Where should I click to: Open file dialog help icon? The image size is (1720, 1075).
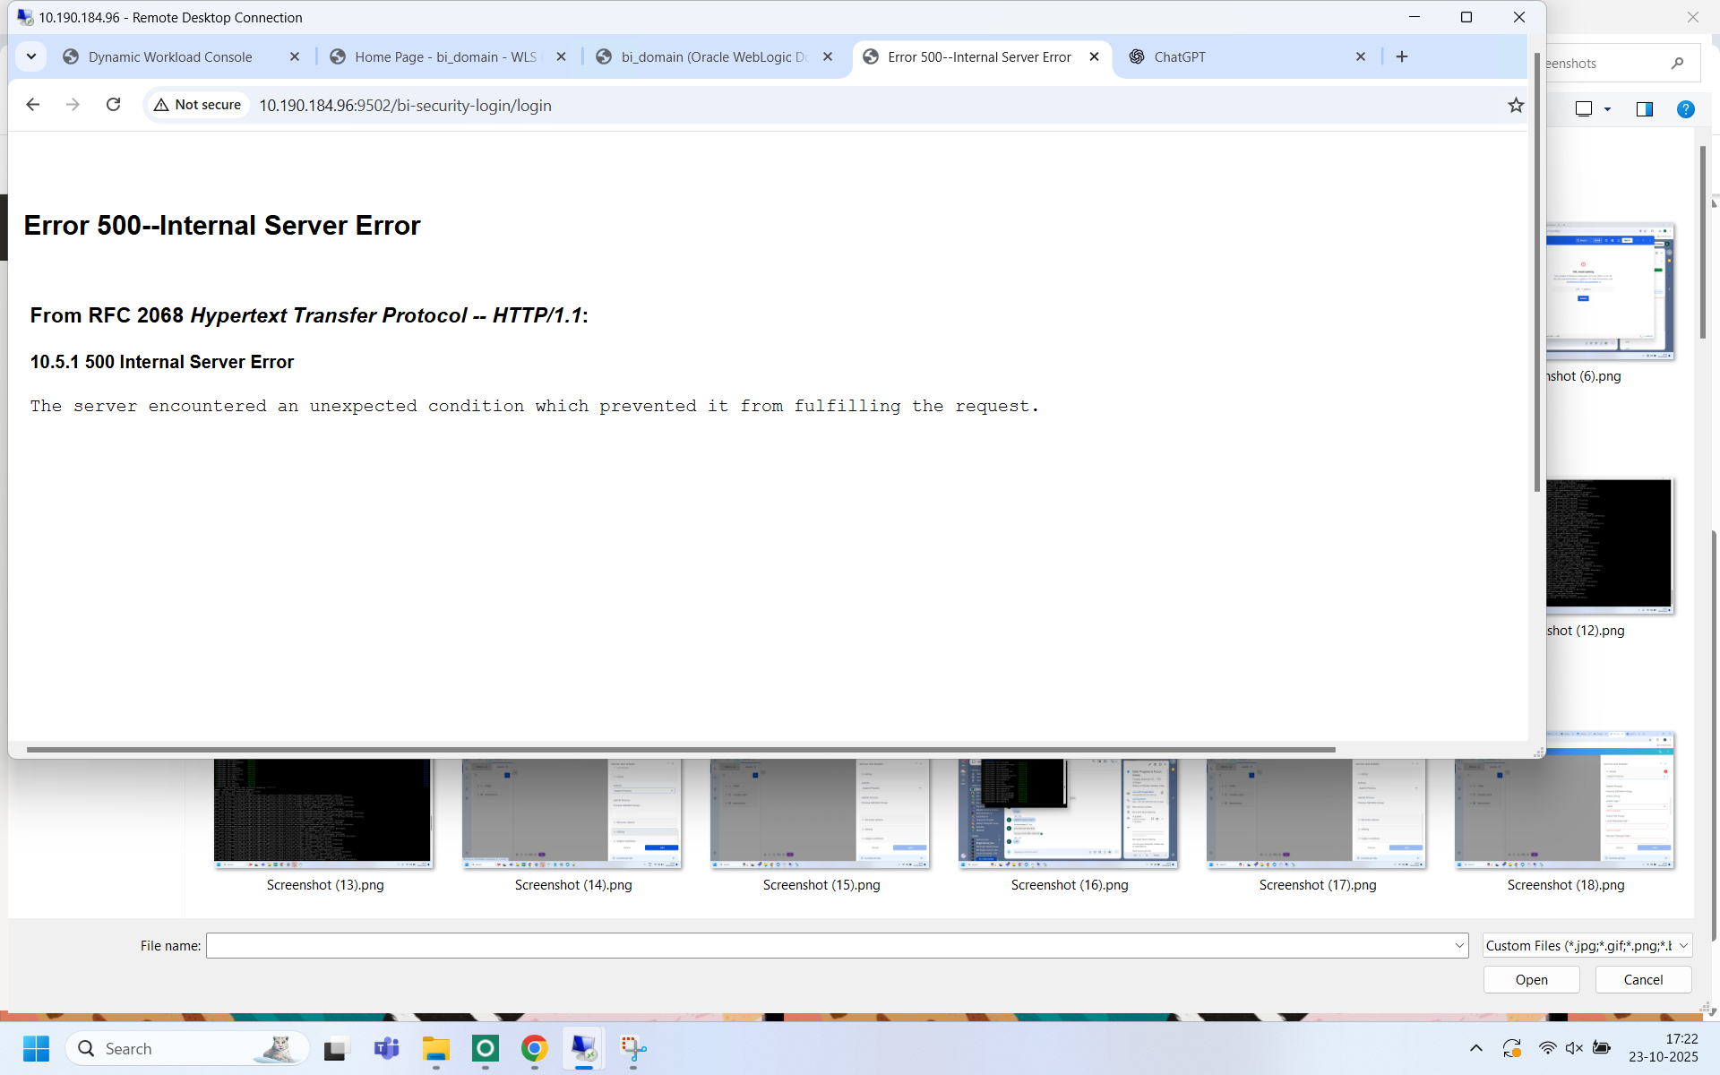tap(1685, 109)
